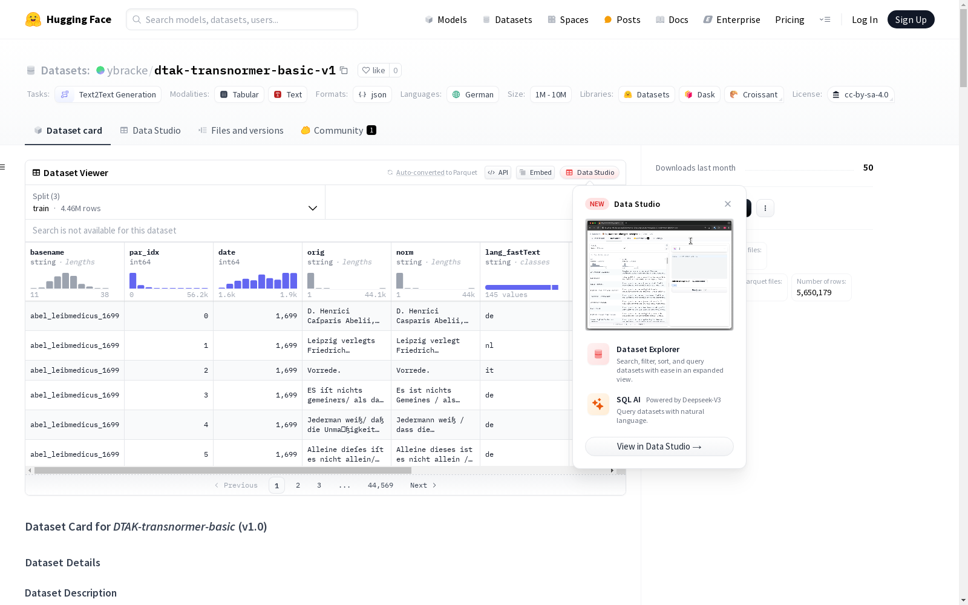Click the orig column header
Viewport: 968px width, 605px height.
(x=316, y=252)
